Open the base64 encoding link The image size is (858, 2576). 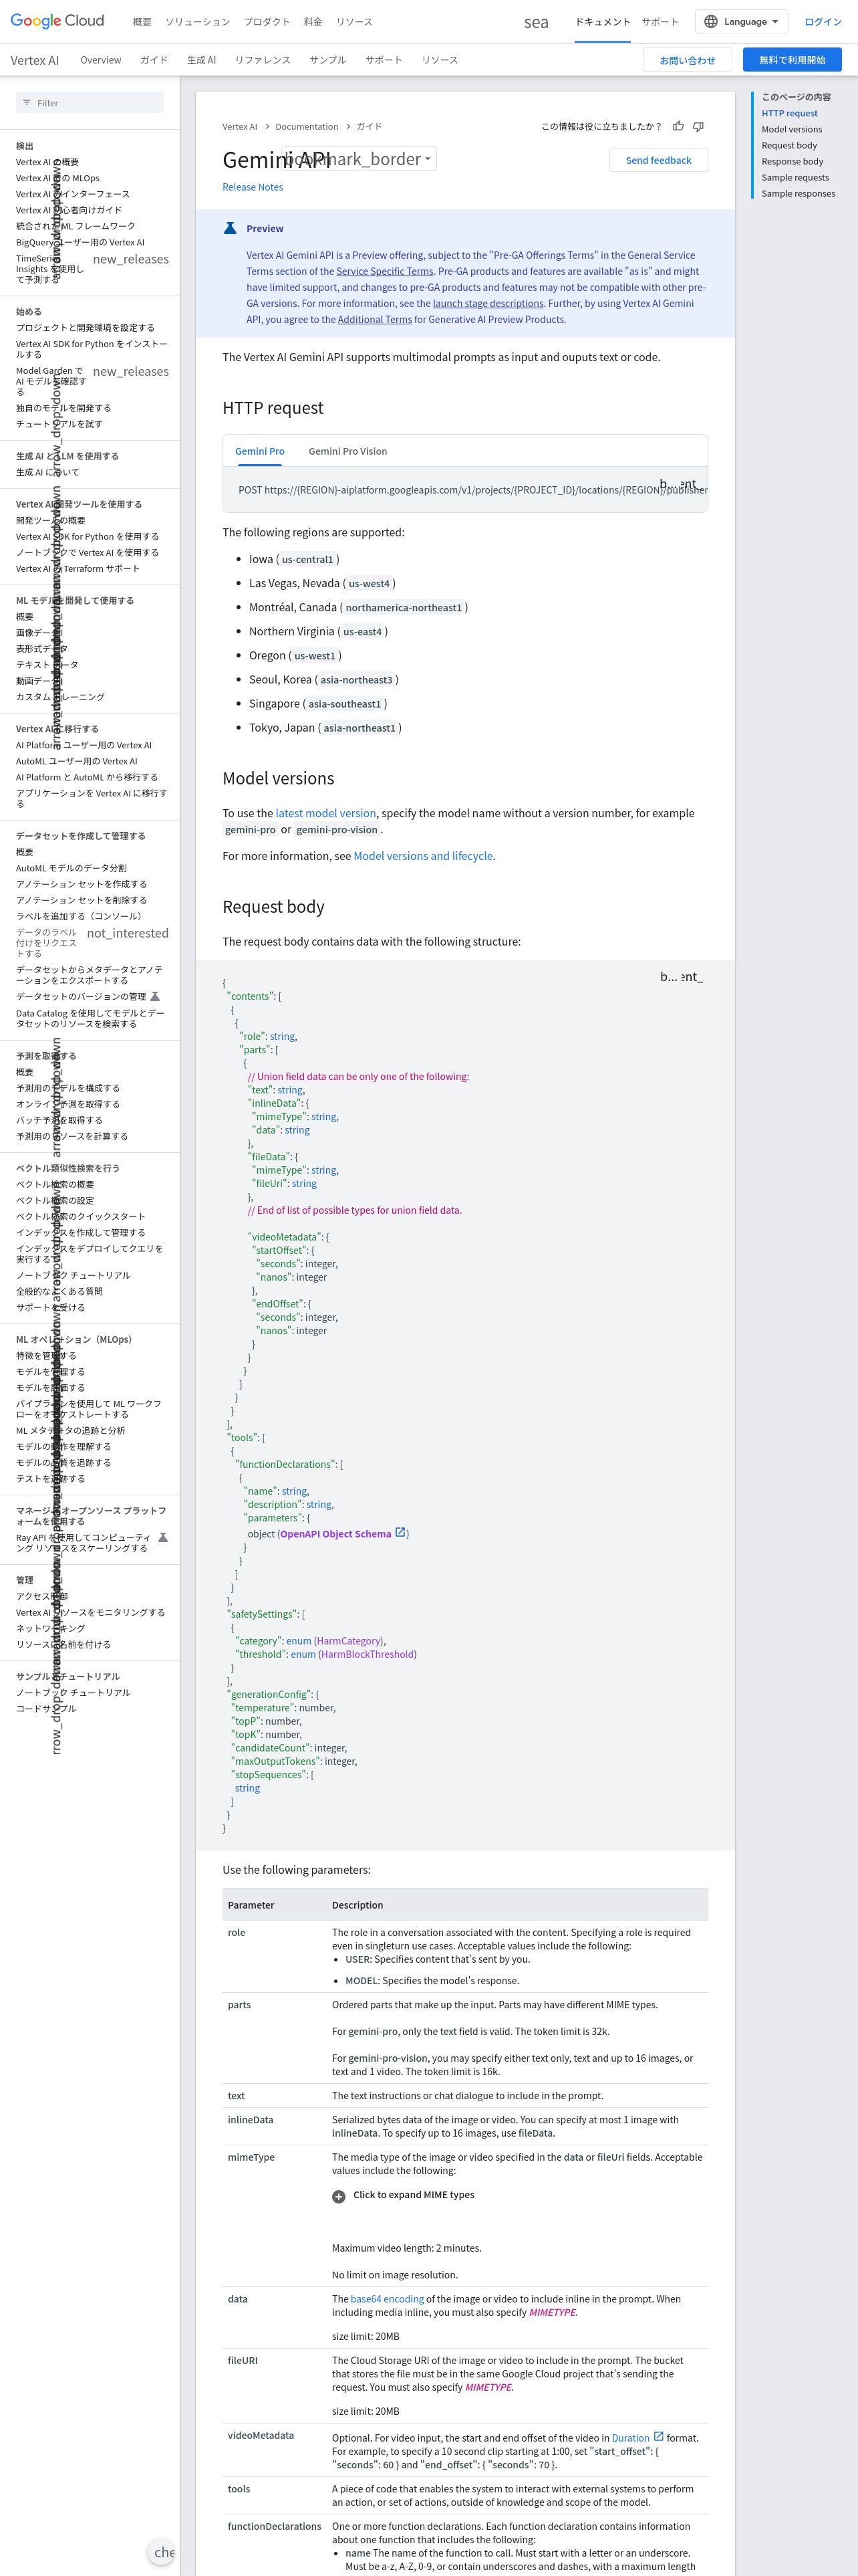pyautogui.click(x=388, y=2299)
